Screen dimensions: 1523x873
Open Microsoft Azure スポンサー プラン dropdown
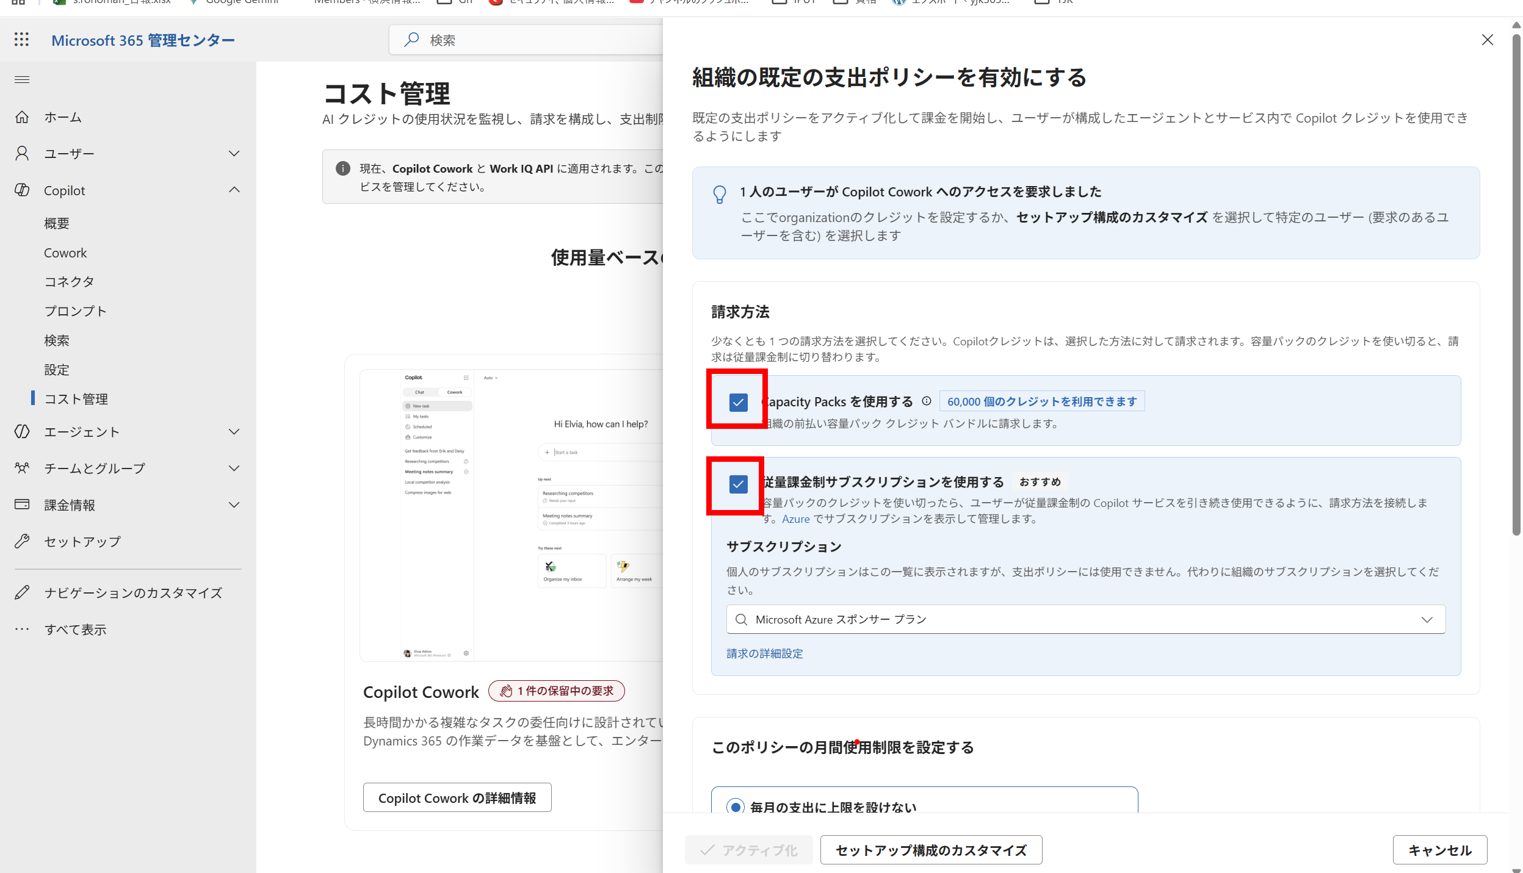[1085, 619]
